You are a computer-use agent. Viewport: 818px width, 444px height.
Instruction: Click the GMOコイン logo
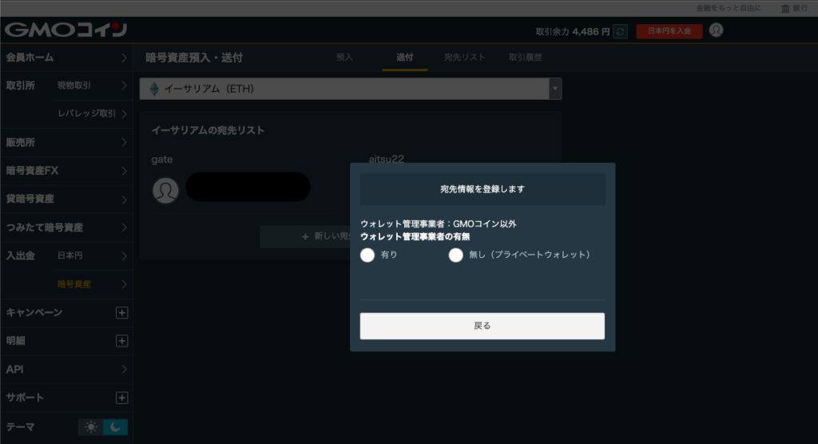pos(66,30)
